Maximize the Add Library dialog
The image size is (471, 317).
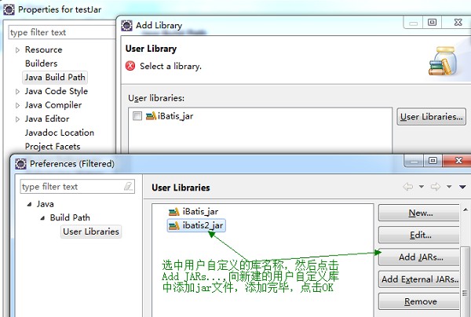(x=432, y=22)
